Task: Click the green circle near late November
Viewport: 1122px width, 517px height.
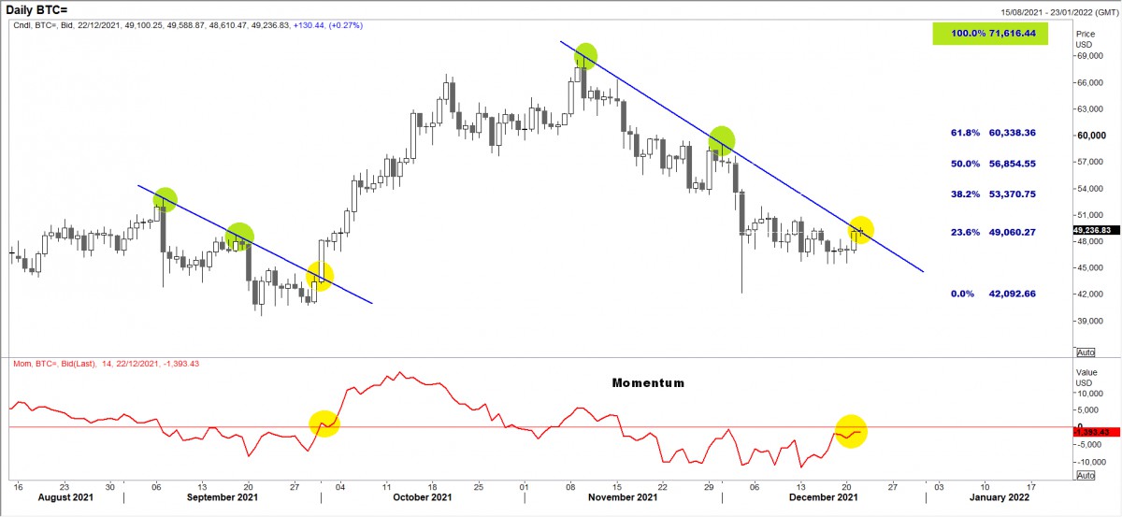Action: pos(721,140)
